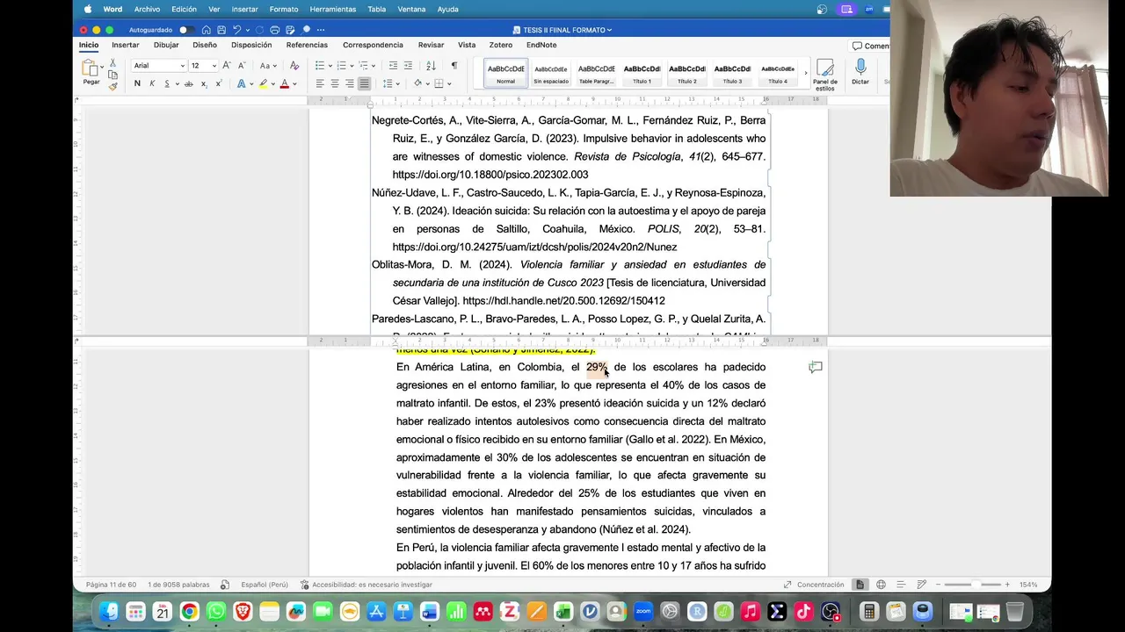Apply the Título 1 style
The image size is (1125, 632).
[x=642, y=74]
